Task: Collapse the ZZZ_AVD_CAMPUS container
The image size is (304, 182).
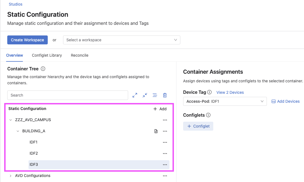Action: (x=11, y=120)
